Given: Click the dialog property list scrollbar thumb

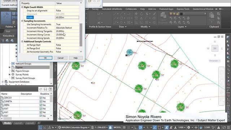Looking at the screenshot, I should [81, 35].
